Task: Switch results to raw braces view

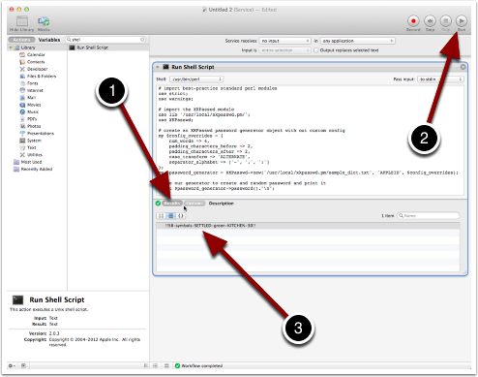Action: point(181,215)
